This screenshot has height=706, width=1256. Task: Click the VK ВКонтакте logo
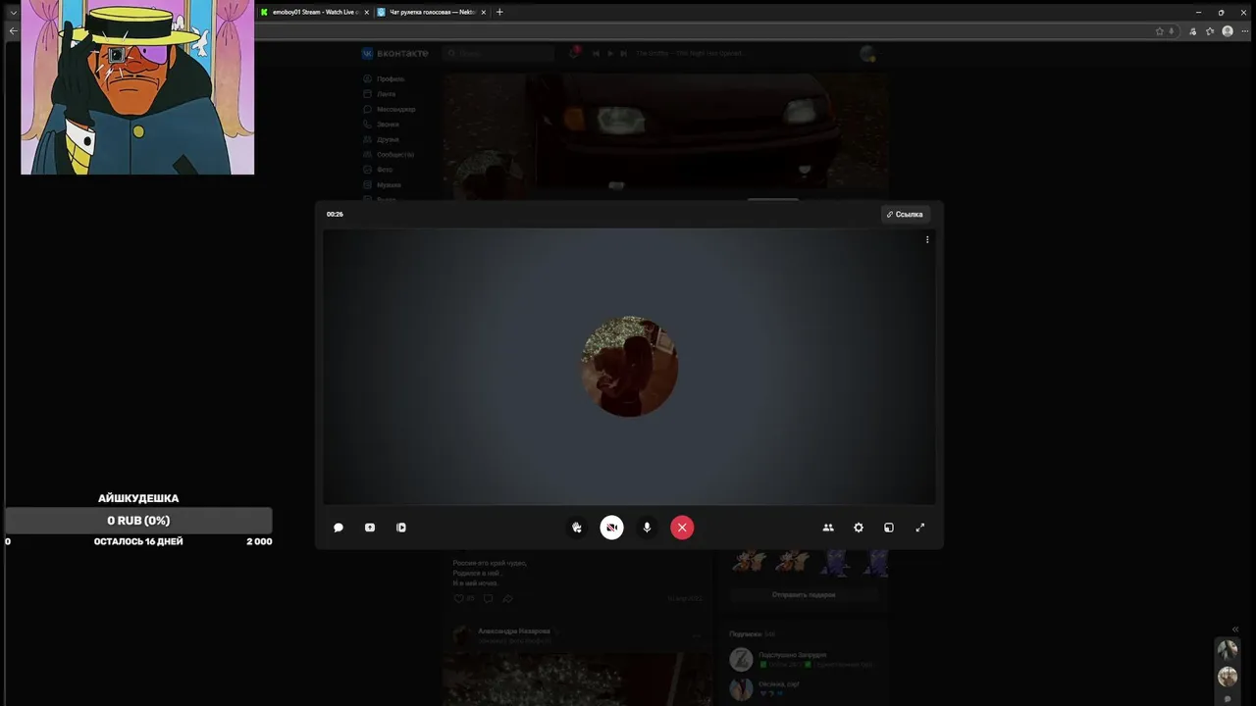(395, 53)
